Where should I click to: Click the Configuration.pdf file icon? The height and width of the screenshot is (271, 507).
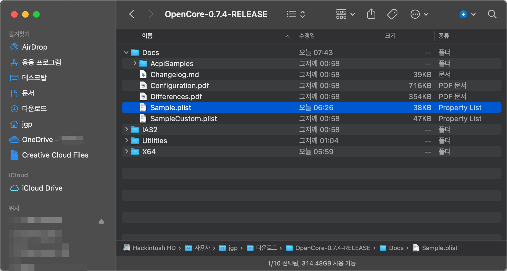tap(143, 85)
